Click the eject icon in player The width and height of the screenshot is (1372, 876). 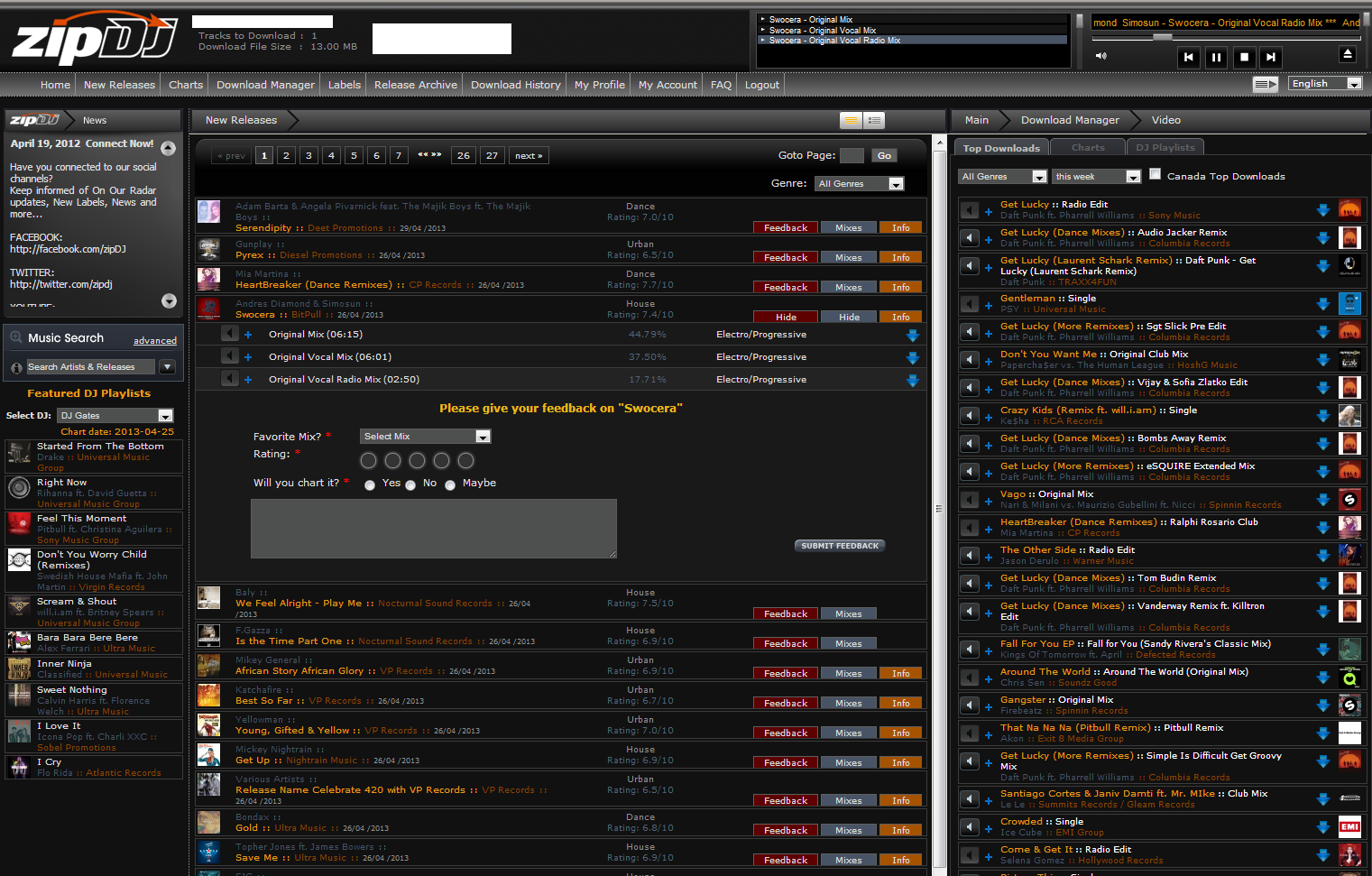[1348, 54]
